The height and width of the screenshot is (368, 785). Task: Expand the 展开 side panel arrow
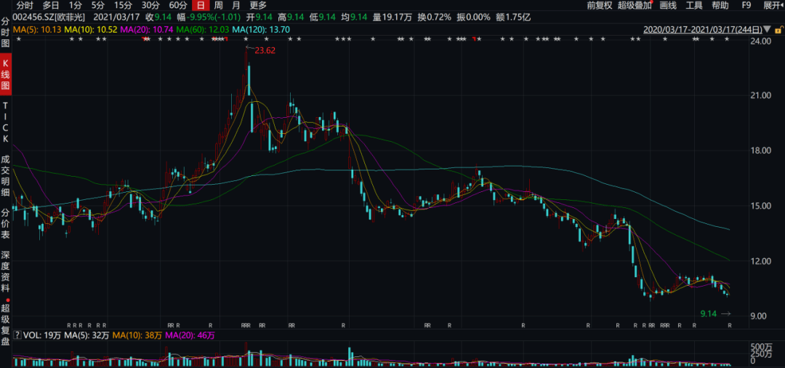[x=773, y=5]
